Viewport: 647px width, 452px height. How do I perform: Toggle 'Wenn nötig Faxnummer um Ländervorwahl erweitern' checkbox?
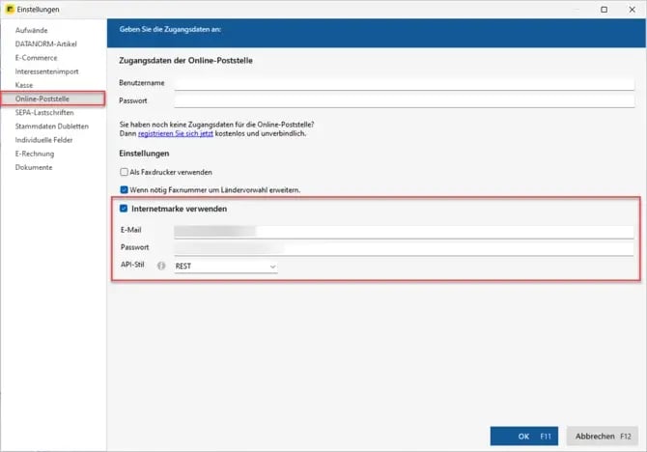124,189
